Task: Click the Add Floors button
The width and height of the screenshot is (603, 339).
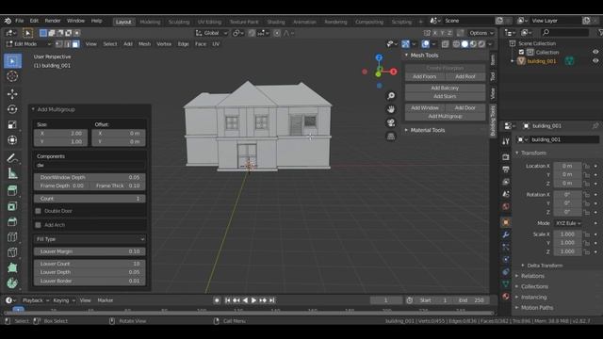Action: 425,77
